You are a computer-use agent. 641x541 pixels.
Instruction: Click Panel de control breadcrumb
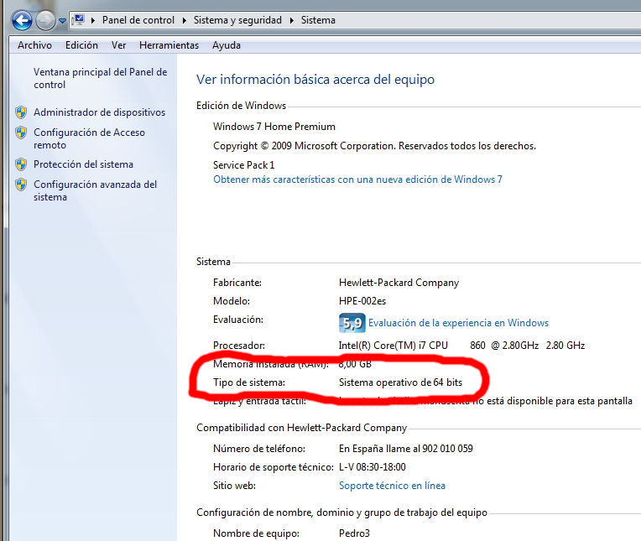(138, 20)
